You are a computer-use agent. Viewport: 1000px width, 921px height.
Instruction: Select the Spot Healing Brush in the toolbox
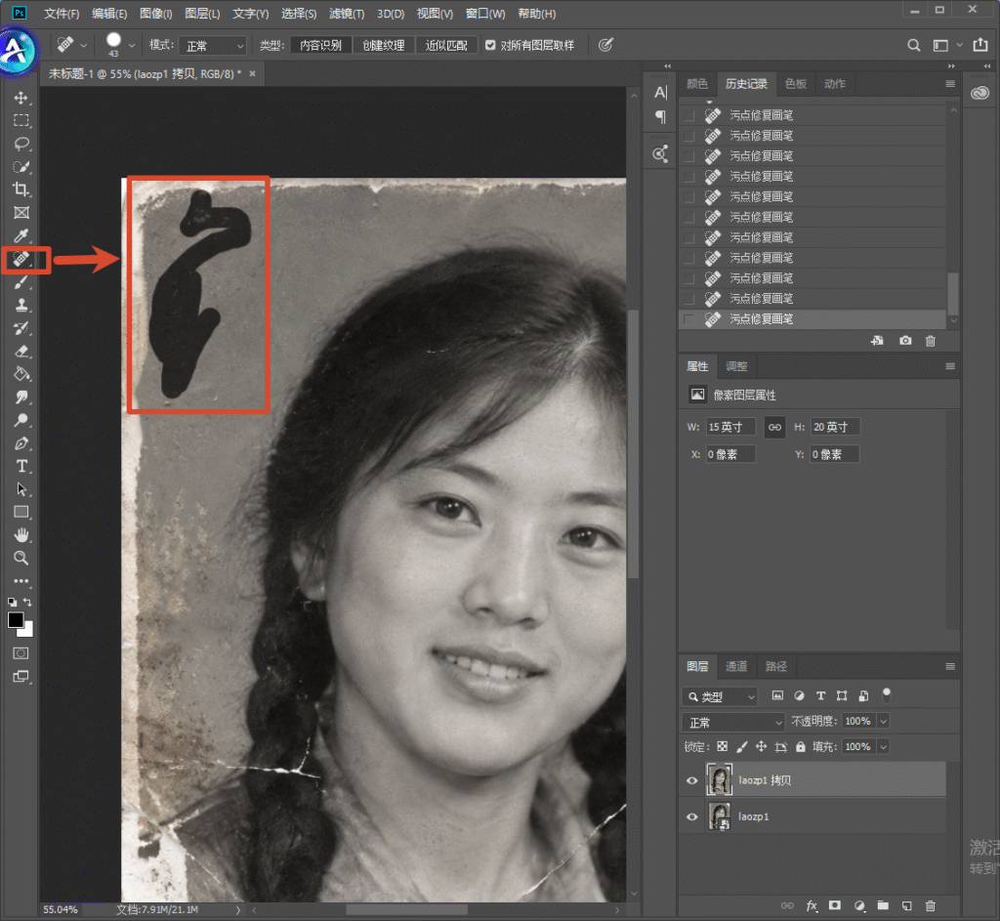point(21,259)
